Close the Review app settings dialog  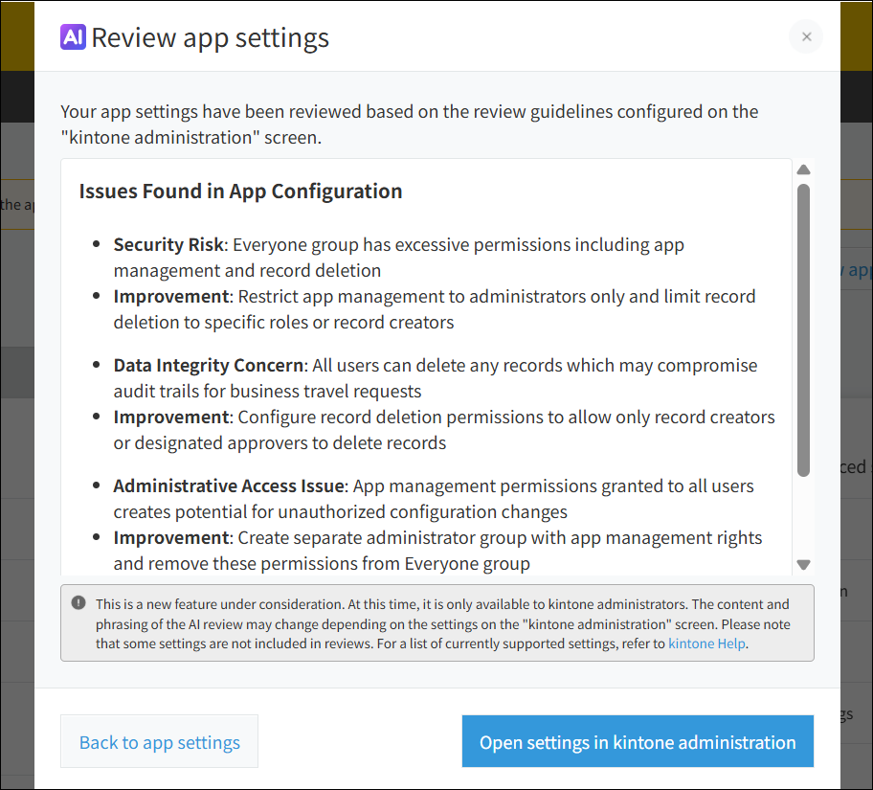[806, 36]
